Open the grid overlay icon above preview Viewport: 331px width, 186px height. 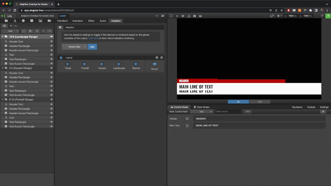[x=183, y=16]
